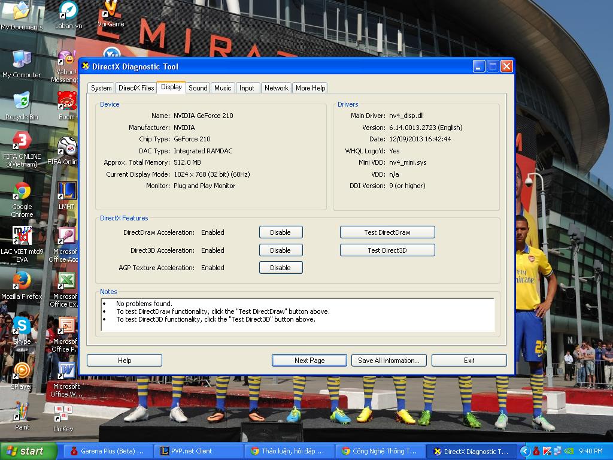Click the Mini VDD value nv4_mini.sys
Image resolution: width=613 pixels, height=460 pixels.
(x=408, y=162)
